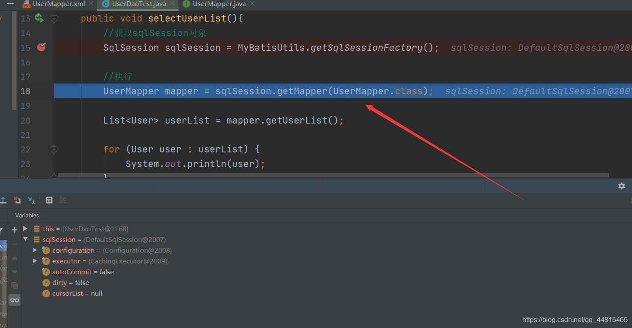Click on the getMapper method call
The image size is (632, 328).
coord(302,91)
